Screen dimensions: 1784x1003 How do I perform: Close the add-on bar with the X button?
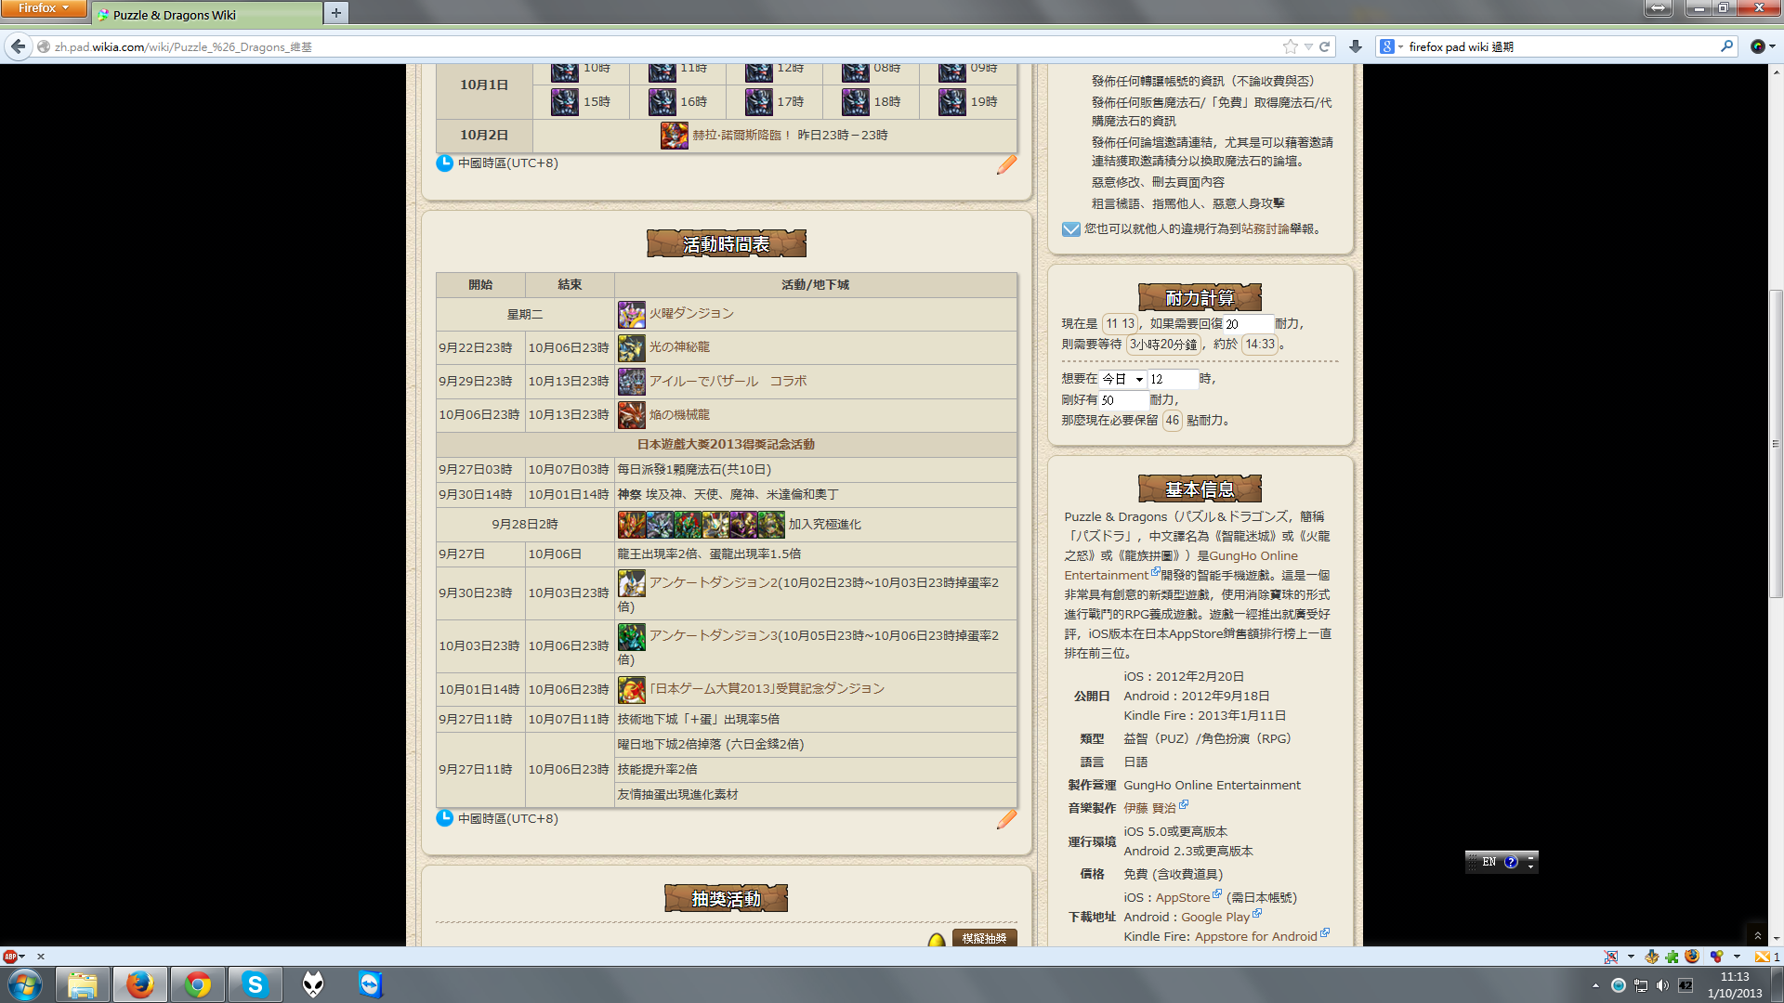click(41, 957)
